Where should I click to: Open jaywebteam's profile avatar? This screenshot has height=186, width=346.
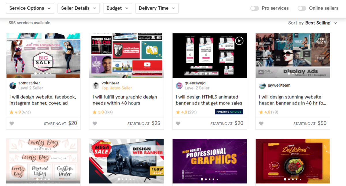262,86
